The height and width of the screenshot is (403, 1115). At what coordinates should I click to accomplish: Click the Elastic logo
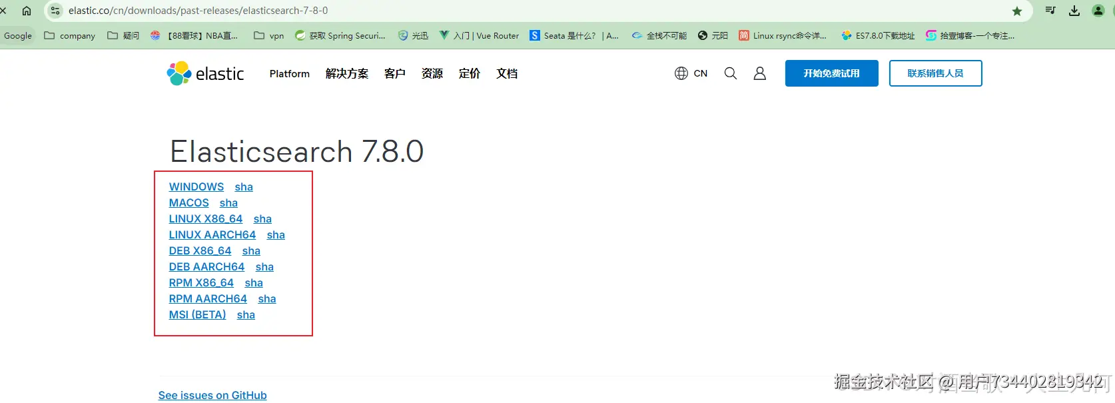(x=205, y=73)
